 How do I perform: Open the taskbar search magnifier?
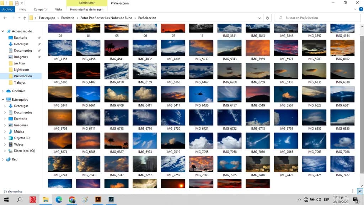click(20, 199)
